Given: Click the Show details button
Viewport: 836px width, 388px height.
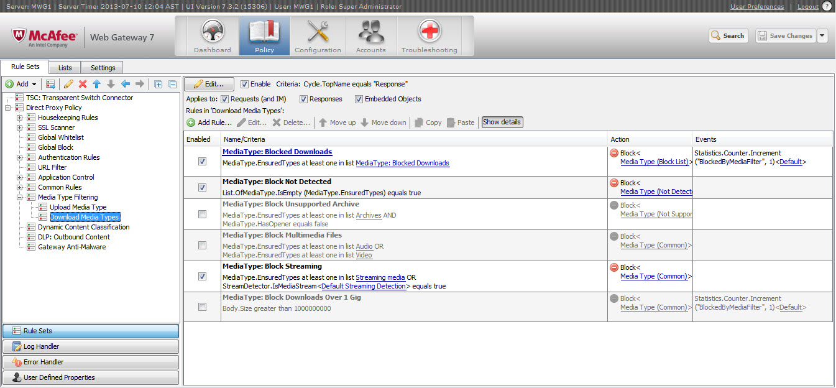Looking at the screenshot, I should pos(502,122).
